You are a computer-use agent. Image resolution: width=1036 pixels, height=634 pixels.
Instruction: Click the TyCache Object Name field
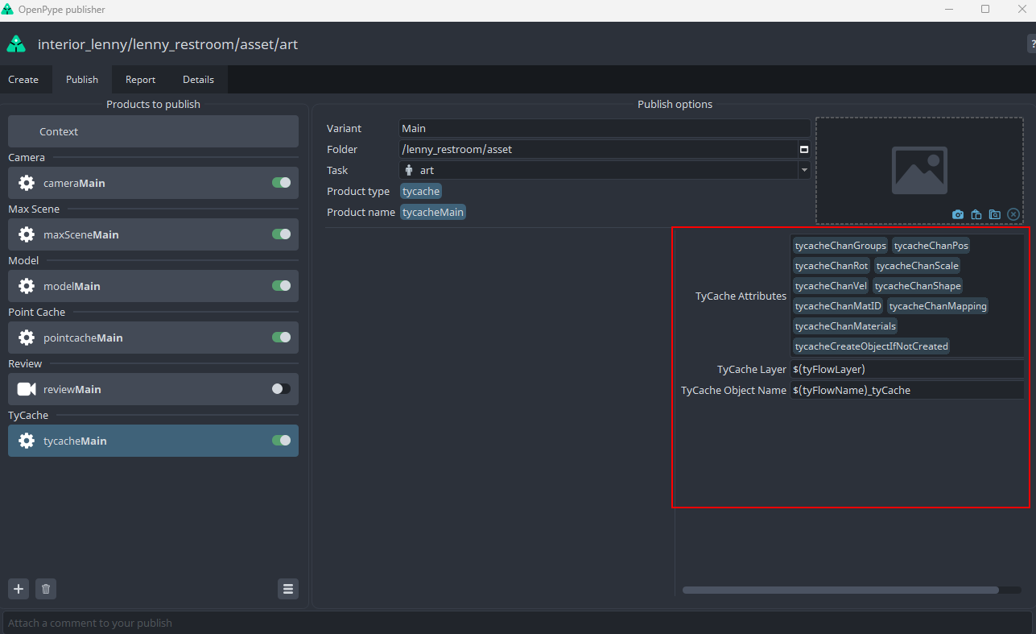pos(906,390)
